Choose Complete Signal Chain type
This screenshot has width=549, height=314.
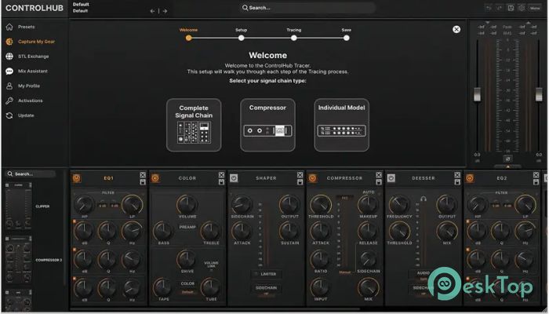tap(193, 125)
